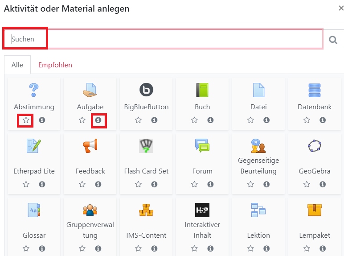Open the info panel for Flash Card Set
The height and width of the screenshot is (256, 344).
pyautogui.click(x=154, y=184)
